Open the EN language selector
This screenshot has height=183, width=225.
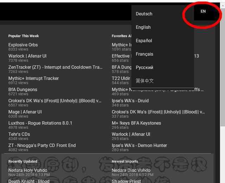point(203,11)
